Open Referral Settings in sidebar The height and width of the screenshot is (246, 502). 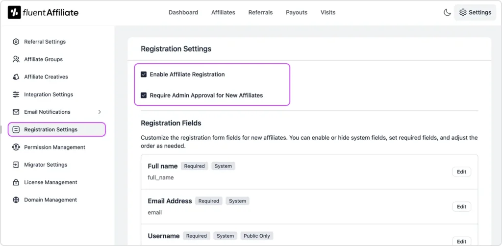pos(45,42)
